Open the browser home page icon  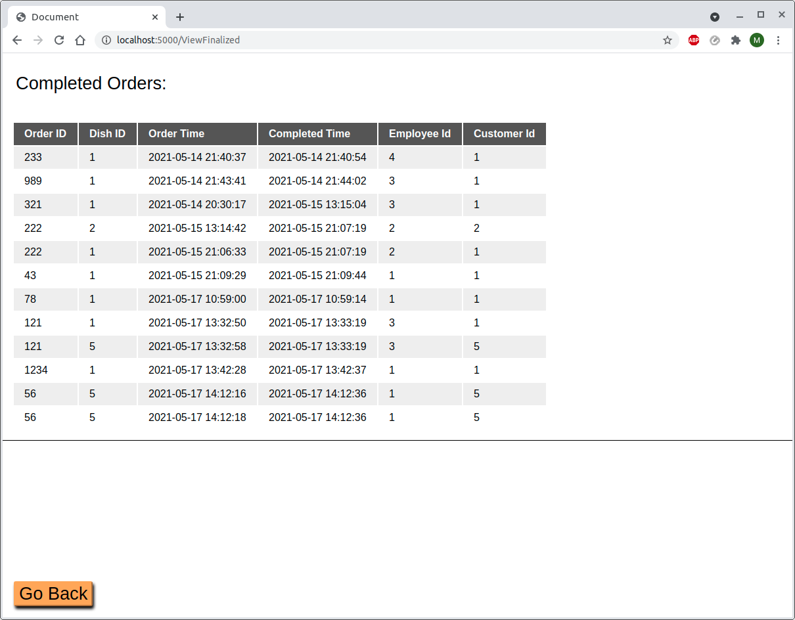(x=80, y=40)
